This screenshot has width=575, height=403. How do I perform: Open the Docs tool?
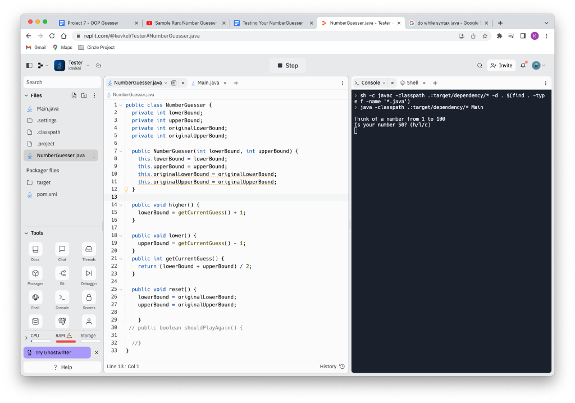click(x=35, y=249)
